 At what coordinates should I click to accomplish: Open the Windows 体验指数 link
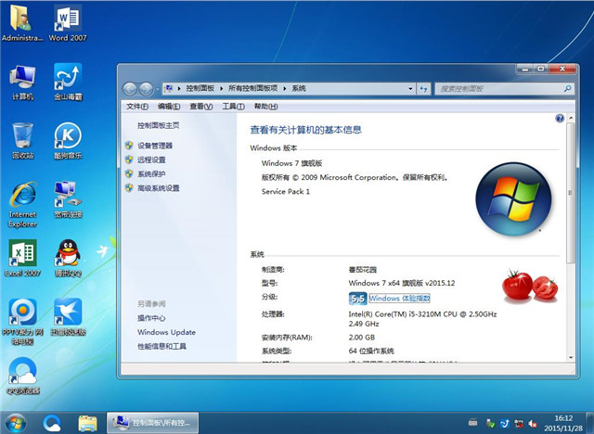(x=400, y=299)
